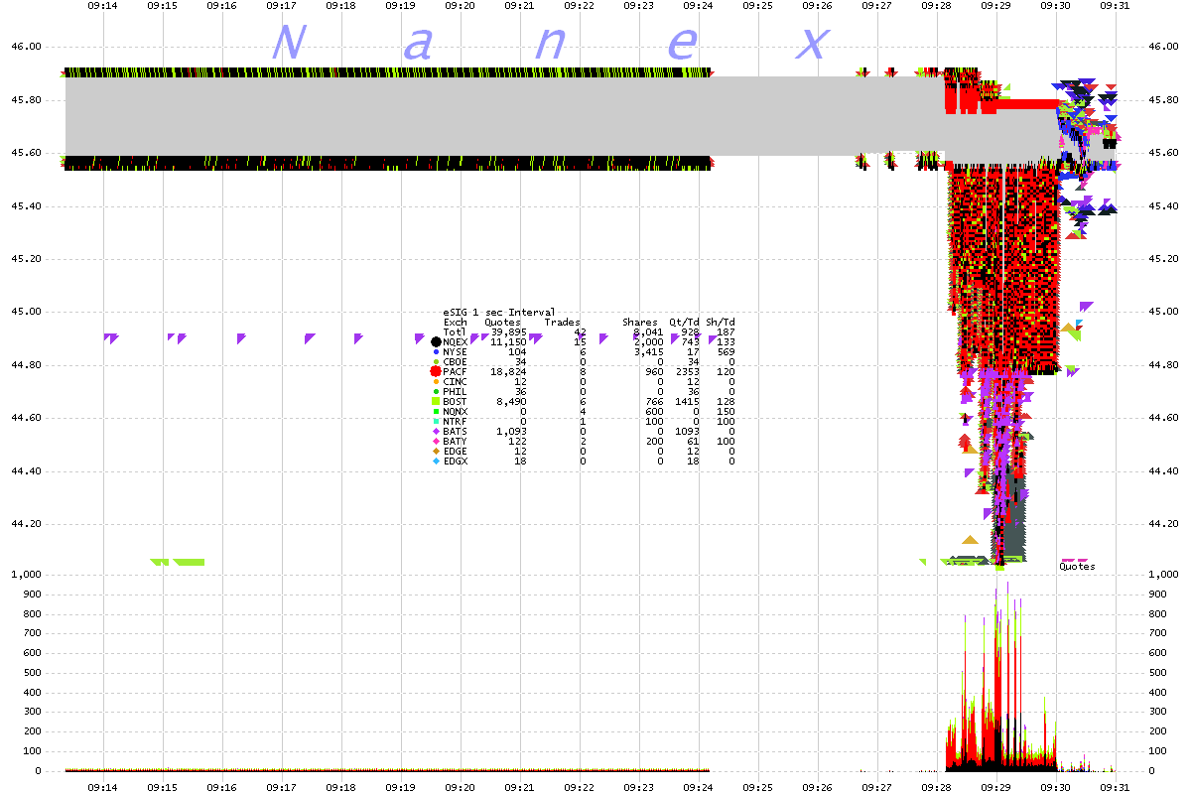Click the lime square BOST legend marker

coord(436,401)
